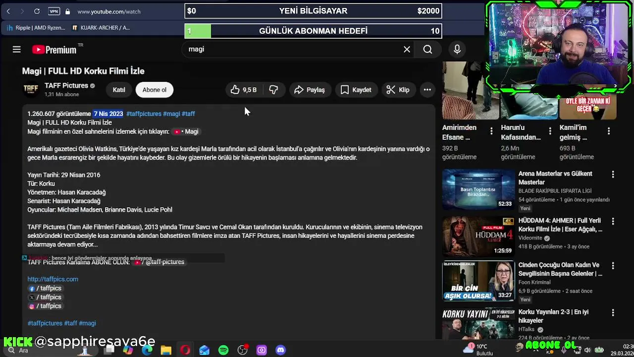The width and height of the screenshot is (634, 357).
Task: Open options for Cinden Çocuğu Olan Kadın video
Action: click(613, 266)
